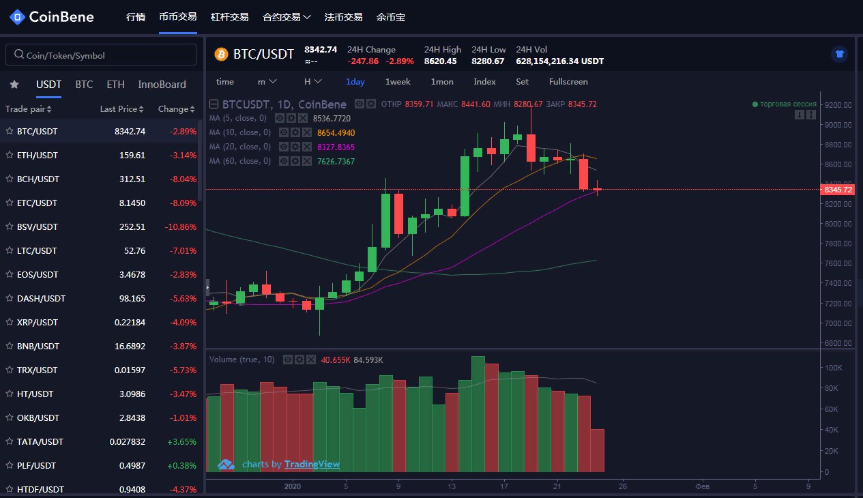The height and width of the screenshot is (498, 863).
Task: Select the ETH market tab
Action: pyautogui.click(x=115, y=85)
